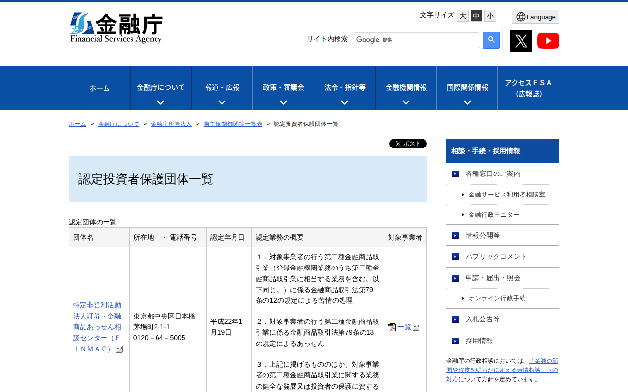Open the FINMAC organization link
Viewport: 628px width, 392px height.
click(x=97, y=327)
